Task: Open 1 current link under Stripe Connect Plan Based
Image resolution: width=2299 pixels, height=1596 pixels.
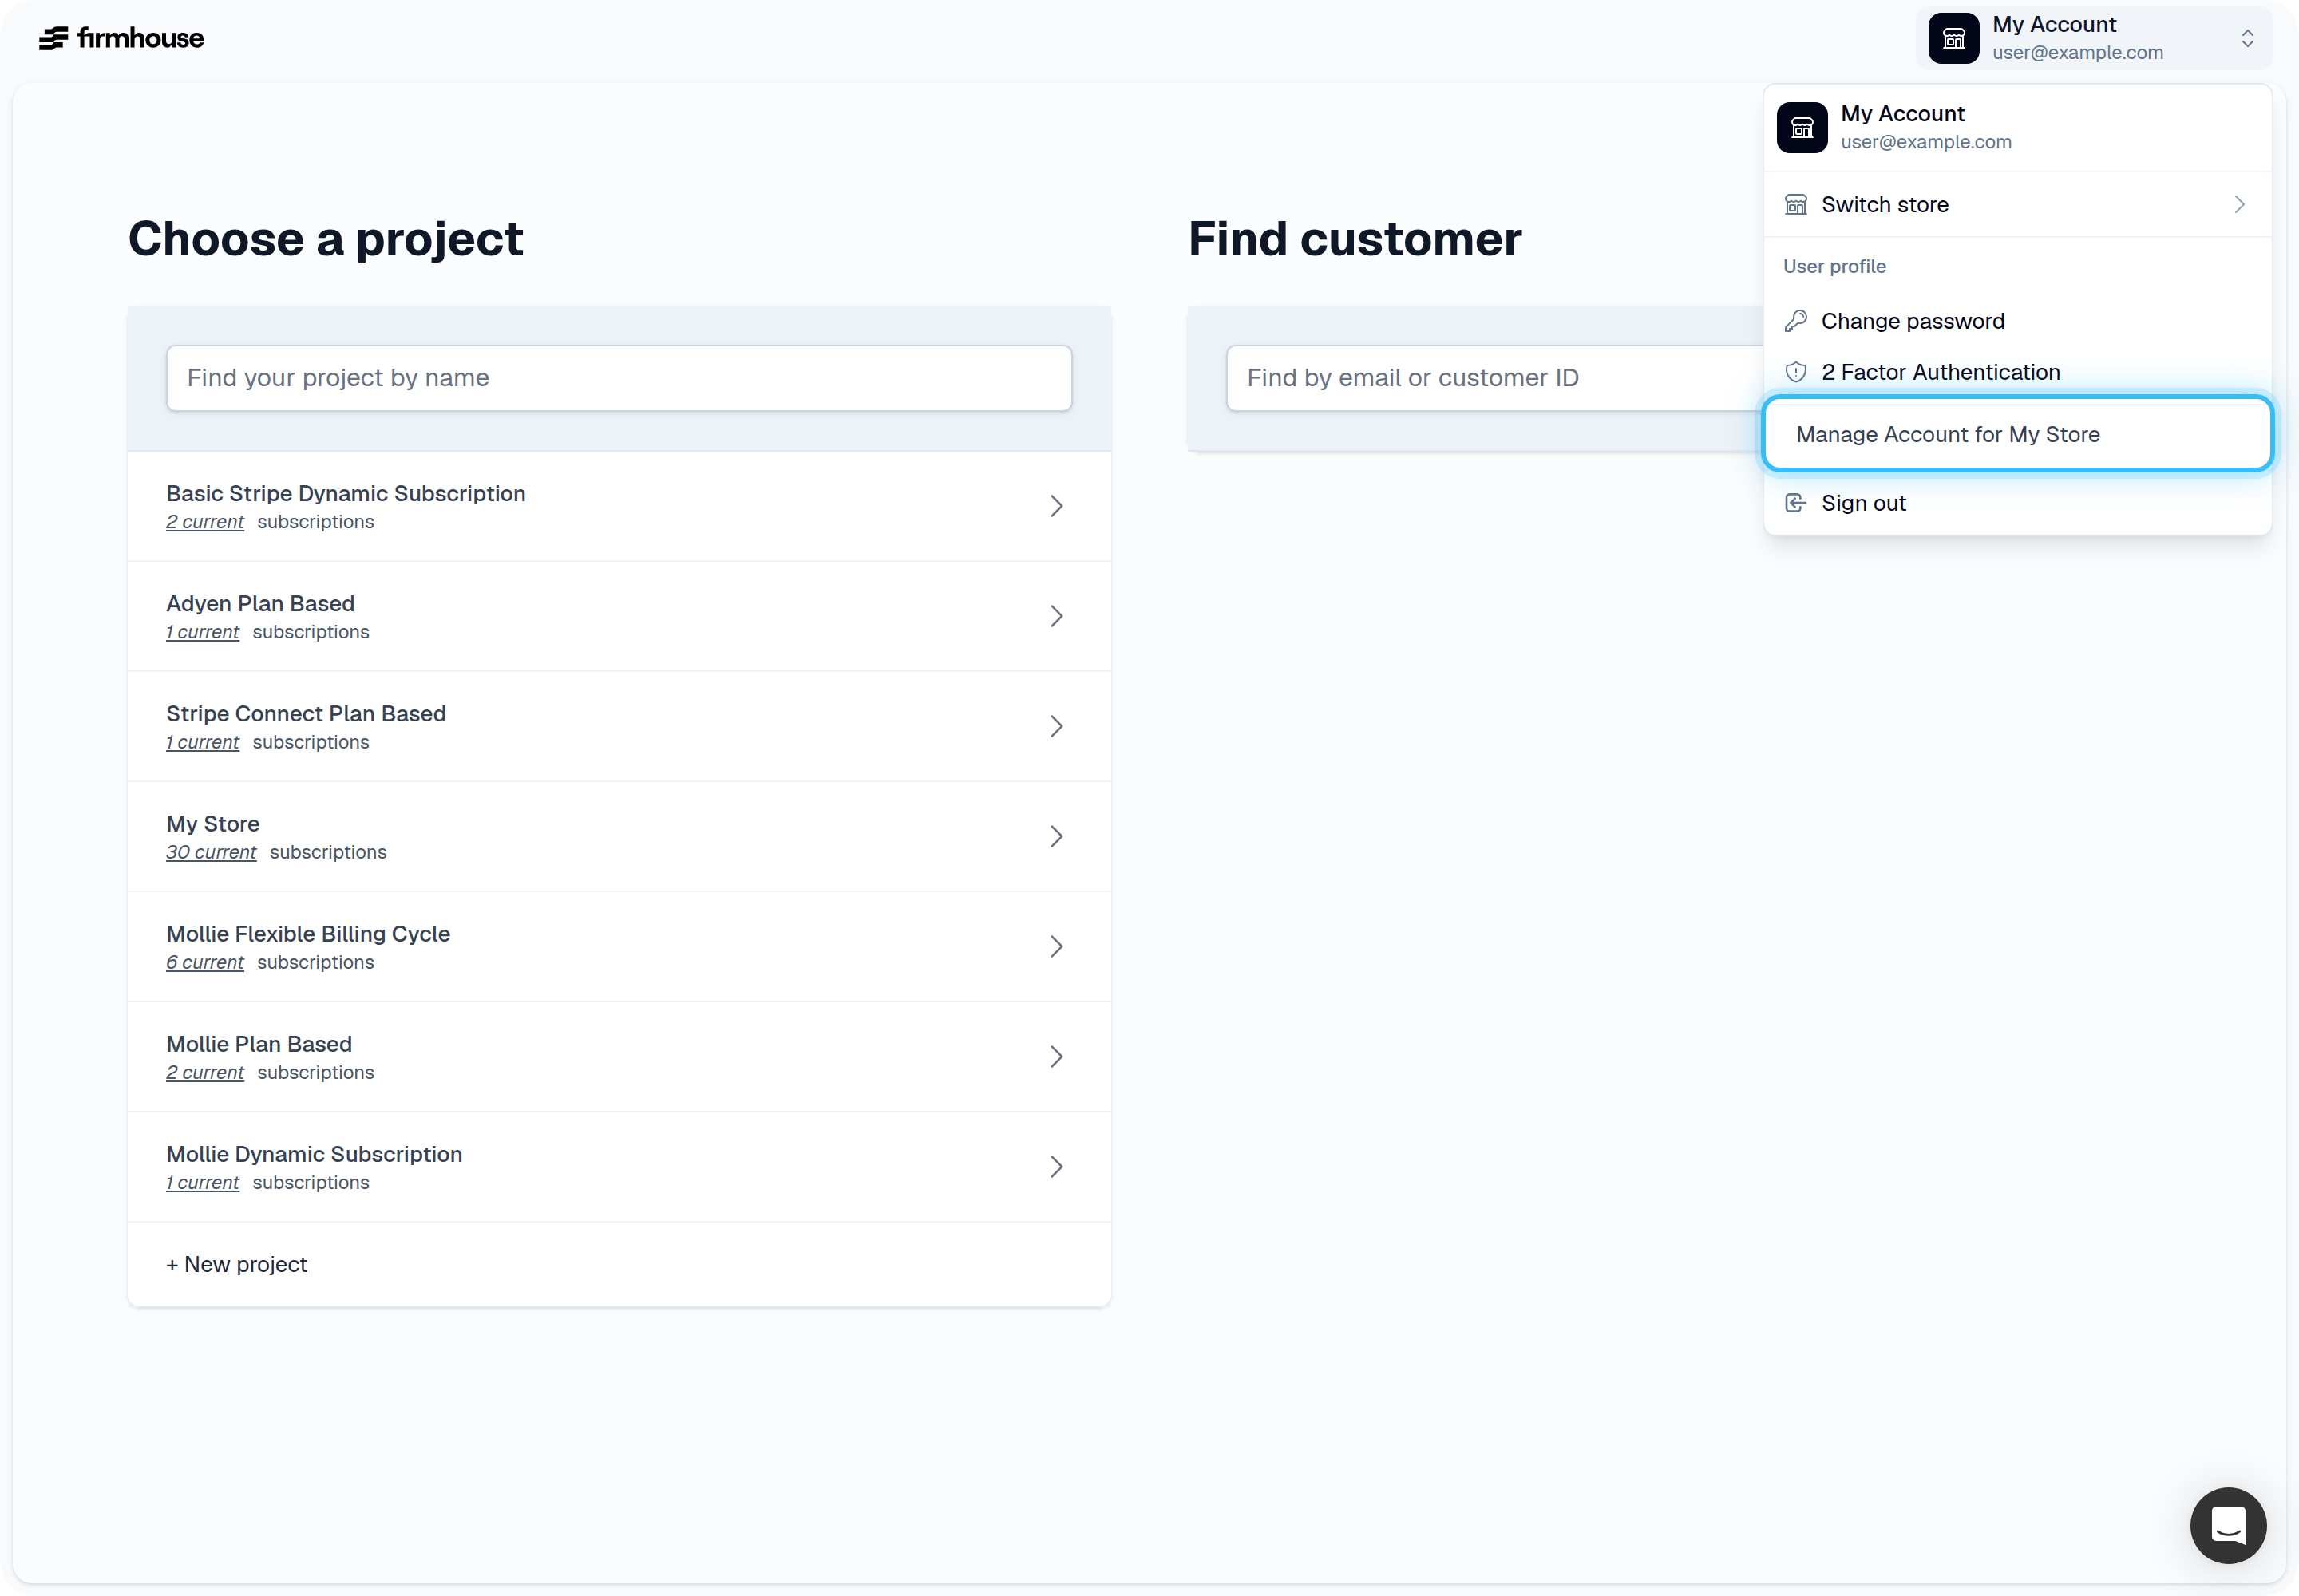Action: click(x=202, y=742)
